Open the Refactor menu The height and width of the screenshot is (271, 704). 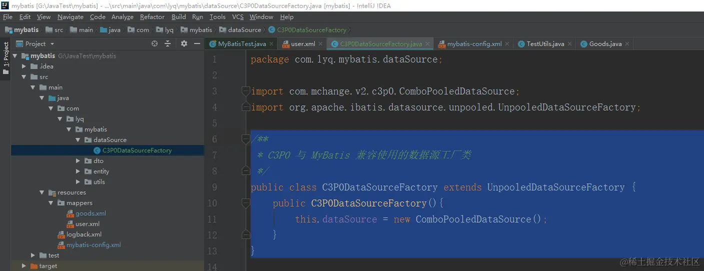click(152, 17)
